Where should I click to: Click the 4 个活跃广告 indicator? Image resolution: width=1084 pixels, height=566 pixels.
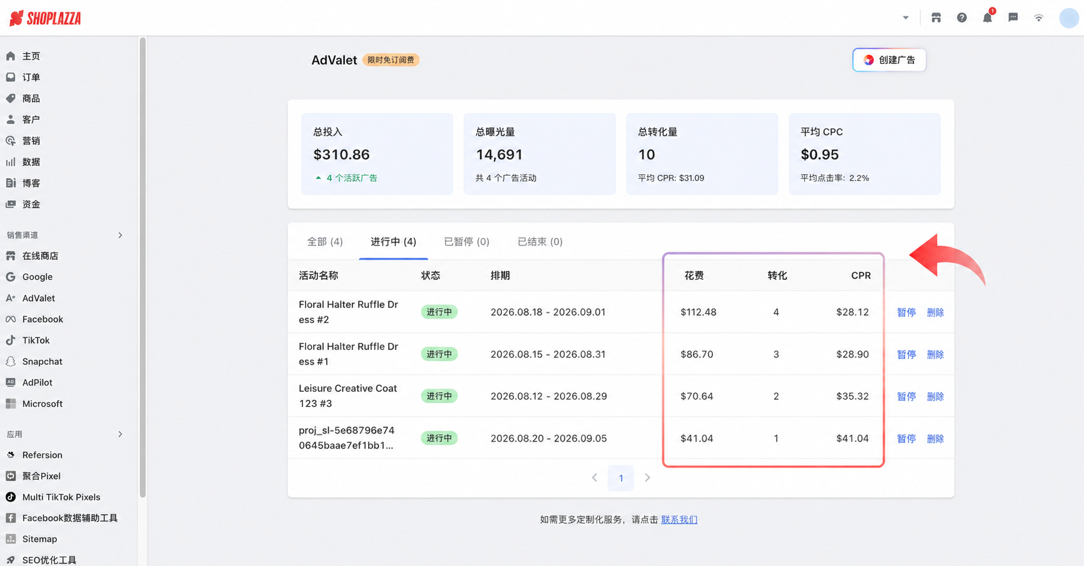click(x=346, y=178)
